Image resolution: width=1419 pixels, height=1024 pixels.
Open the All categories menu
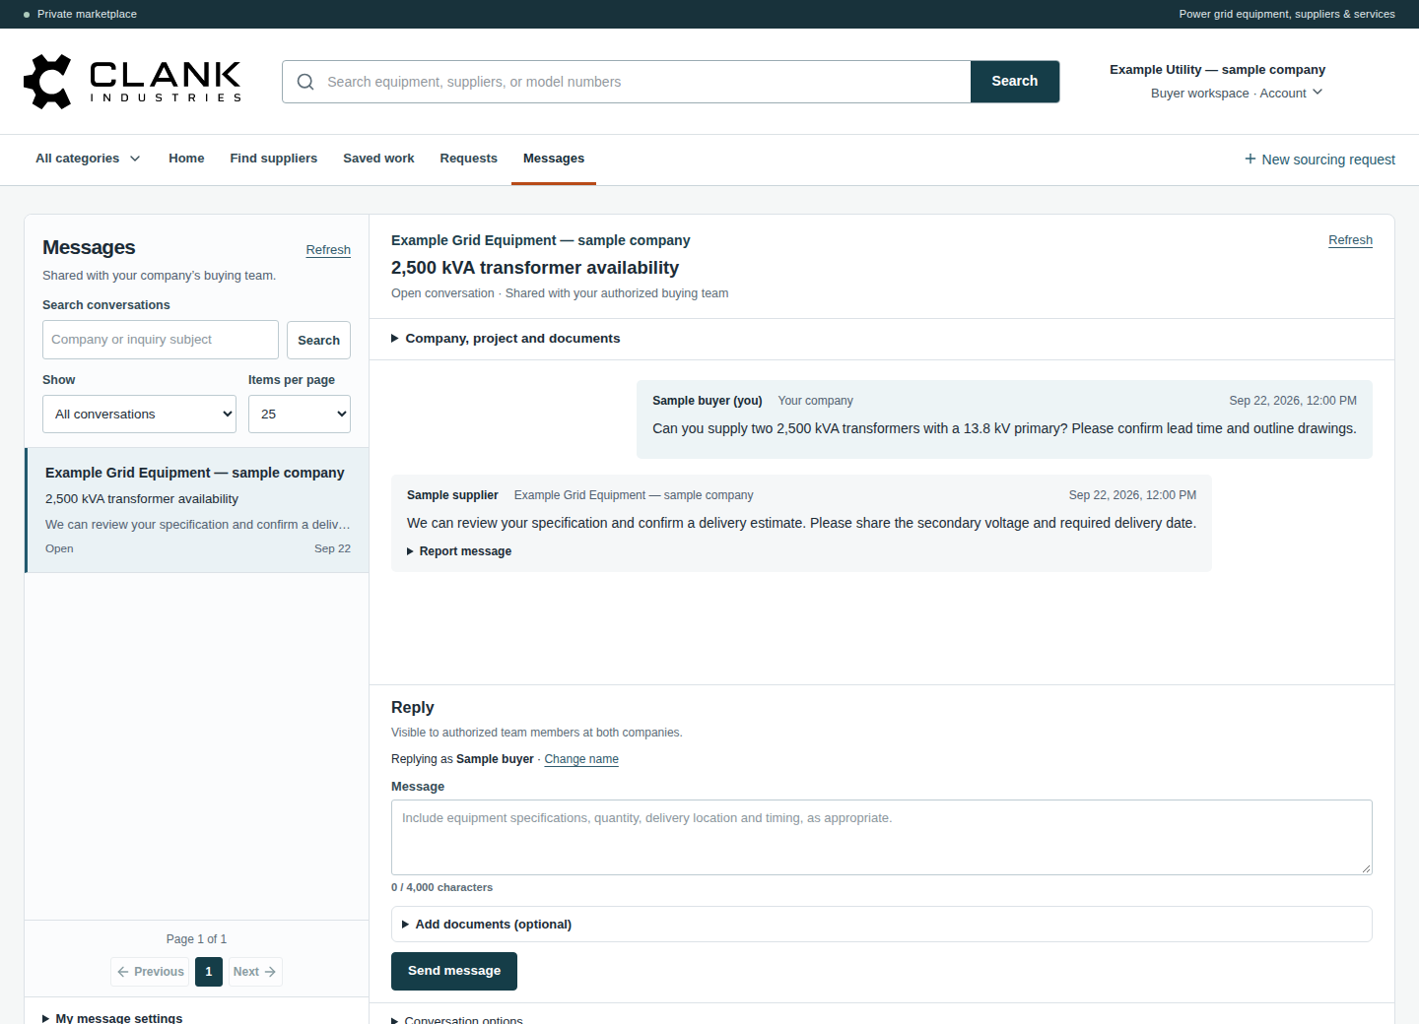pos(88,159)
